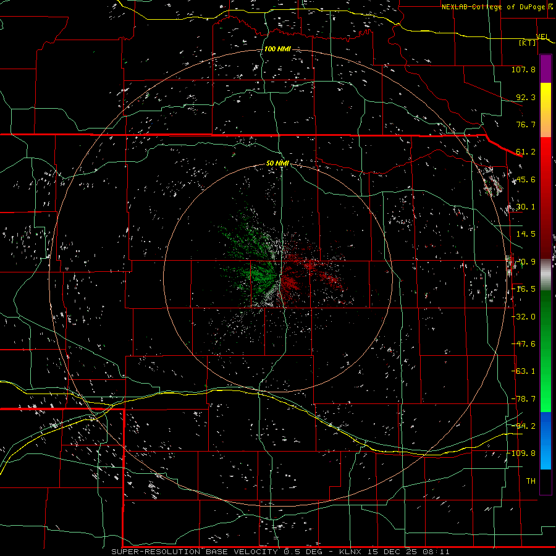
Task: Click the KLNX 15 DEC 25 08:11 timestamp
Action: 394,552
